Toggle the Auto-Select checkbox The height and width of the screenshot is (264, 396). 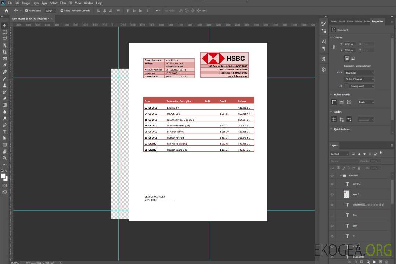point(26,11)
